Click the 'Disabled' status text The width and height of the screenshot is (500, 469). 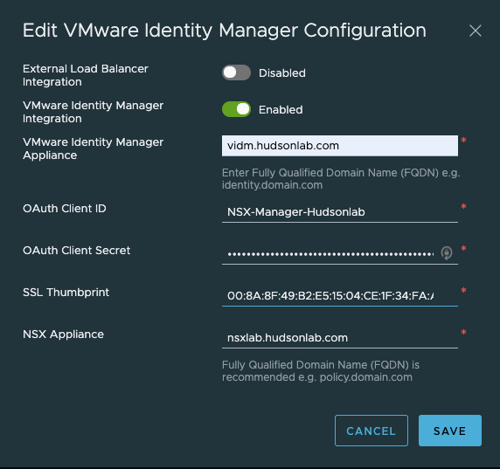[281, 73]
